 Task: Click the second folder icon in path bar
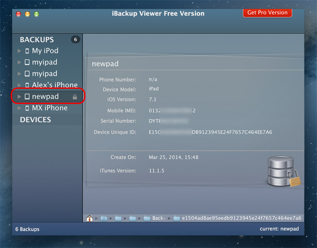pyautogui.click(x=118, y=218)
